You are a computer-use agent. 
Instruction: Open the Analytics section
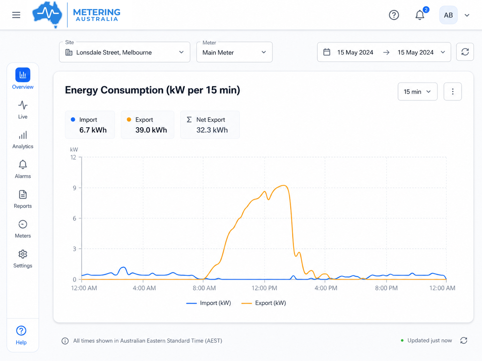click(23, 140)
